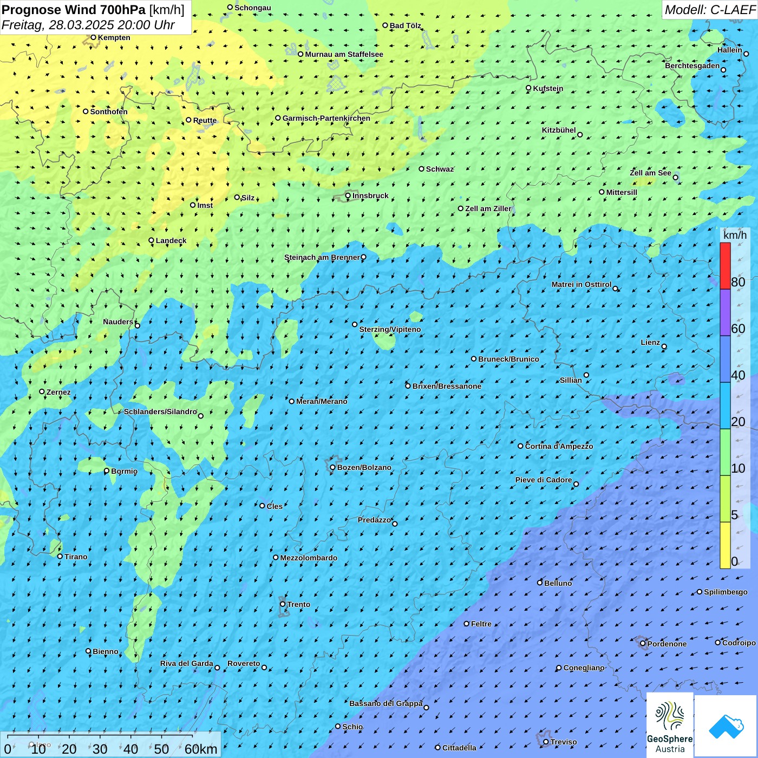Click the Kufstein city marker
This screenshot has height=758, width=758.
point(529,88)
